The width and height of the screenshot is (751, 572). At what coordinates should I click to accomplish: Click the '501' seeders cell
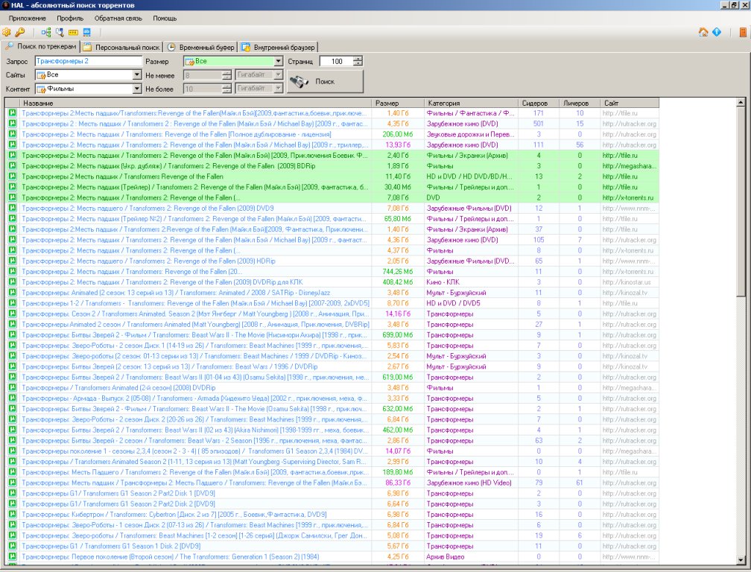tap(539, 124)
